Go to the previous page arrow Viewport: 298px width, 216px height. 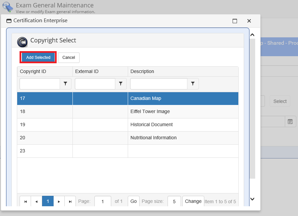click(x=36, y=202)
